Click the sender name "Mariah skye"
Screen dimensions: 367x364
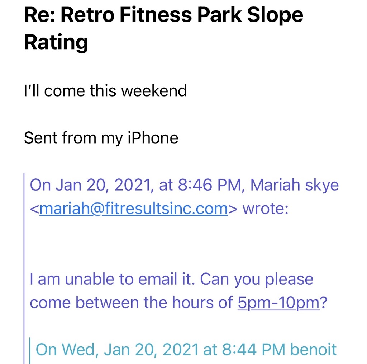click(294, 185)
